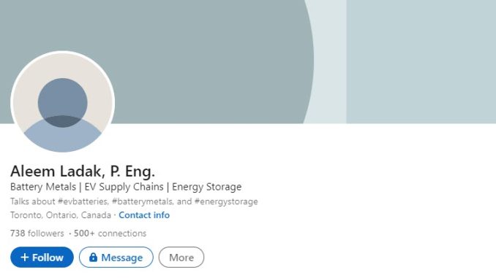Click EV Supply Chains in headline
This screenshot has width=496, height=278.
click(124, 187)
